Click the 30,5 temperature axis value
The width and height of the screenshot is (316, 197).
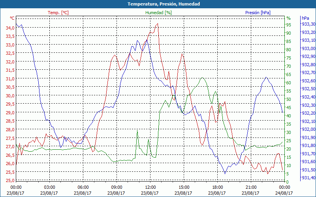click(x=10, y=87)
